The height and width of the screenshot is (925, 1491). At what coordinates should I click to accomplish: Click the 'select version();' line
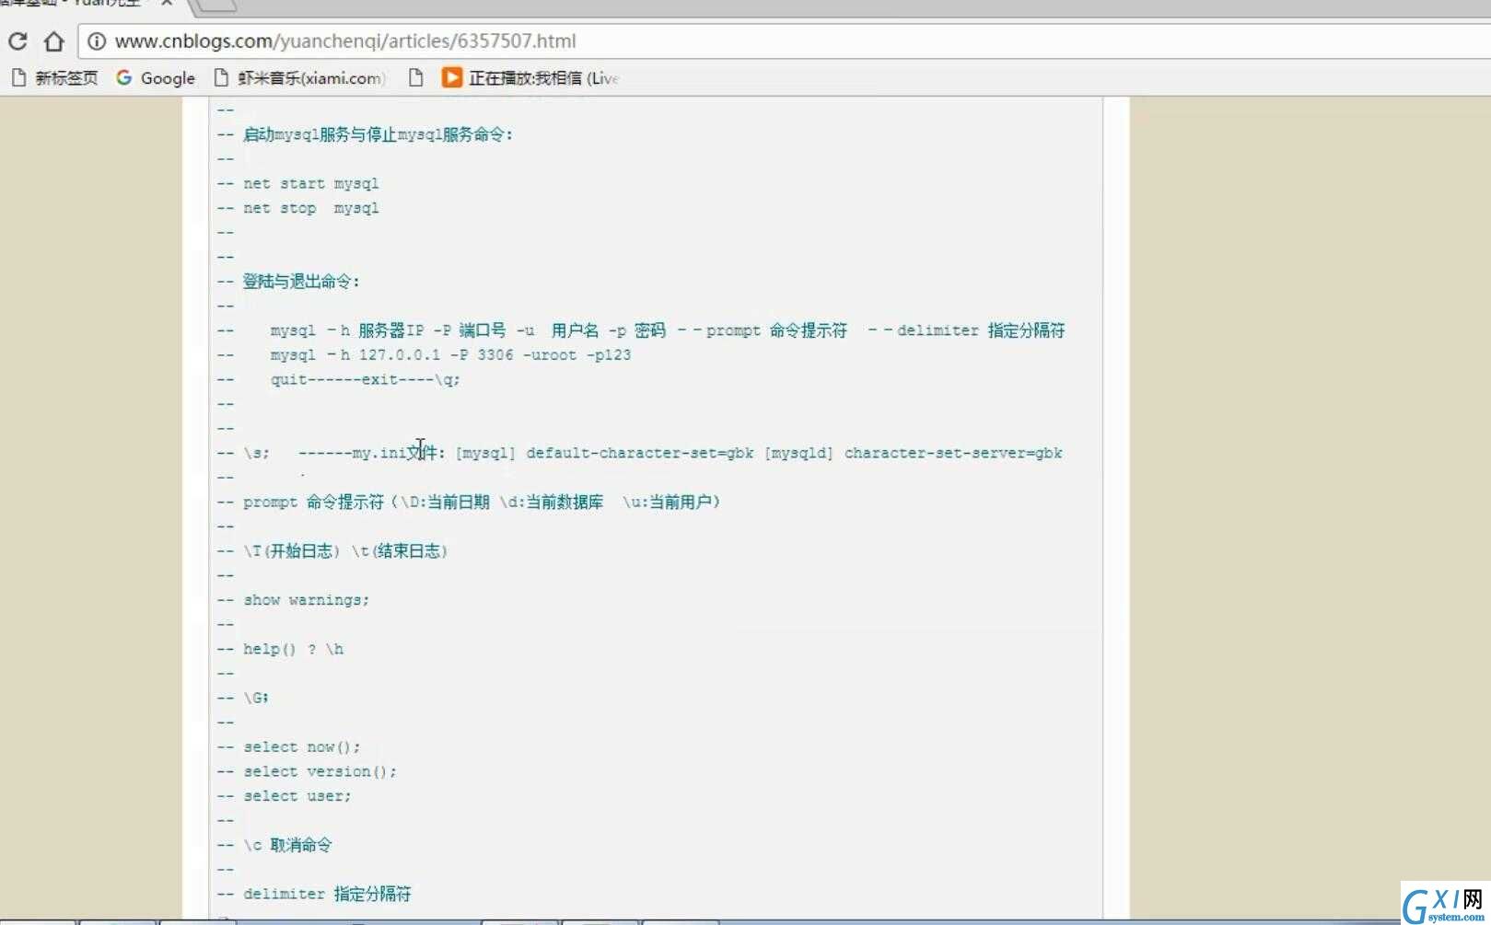pyautogui.click(x=320, y=771)
